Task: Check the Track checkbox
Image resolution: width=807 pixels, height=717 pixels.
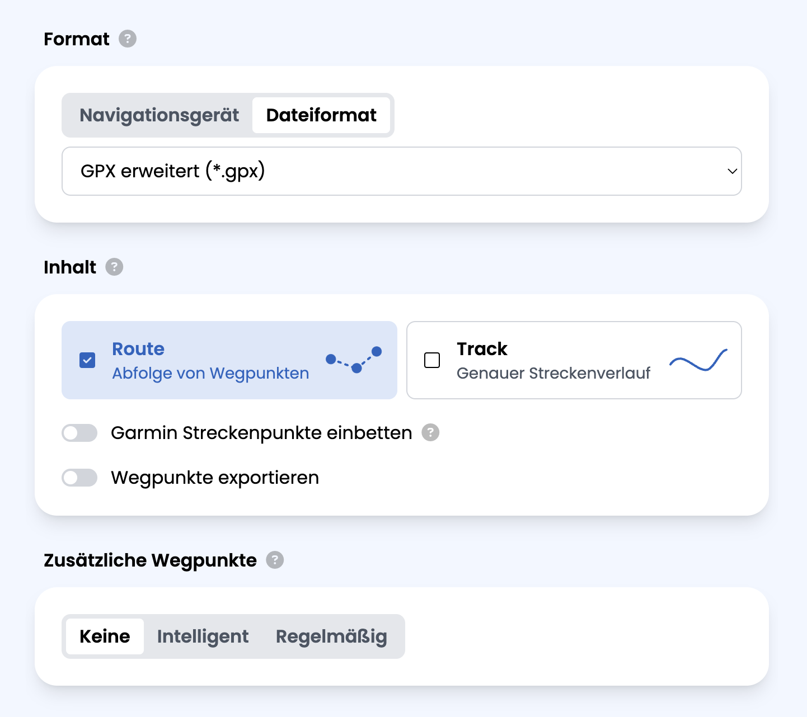Action: pos(432,360)
